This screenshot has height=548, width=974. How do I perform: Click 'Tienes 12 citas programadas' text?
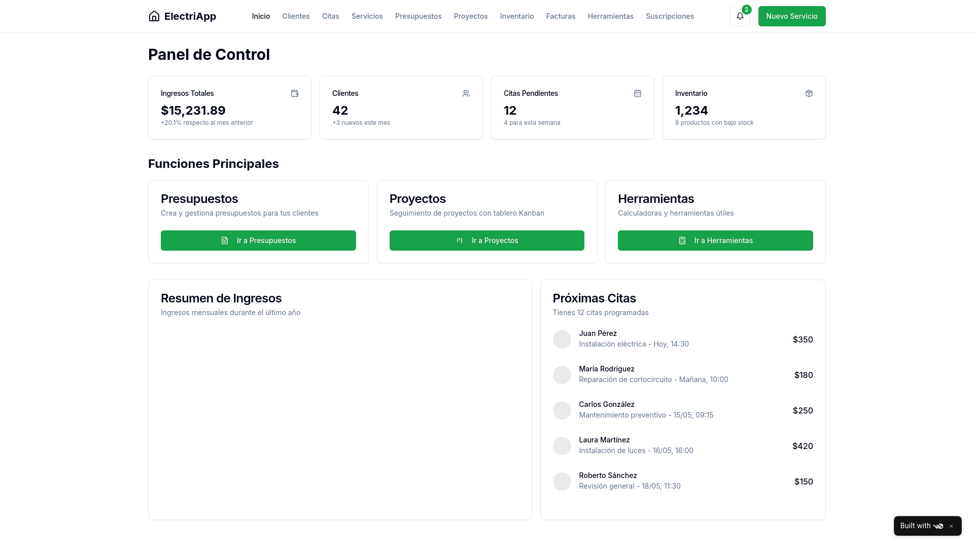pos(601,313)
